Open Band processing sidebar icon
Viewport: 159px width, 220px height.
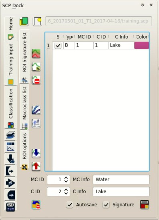point(10,183)
